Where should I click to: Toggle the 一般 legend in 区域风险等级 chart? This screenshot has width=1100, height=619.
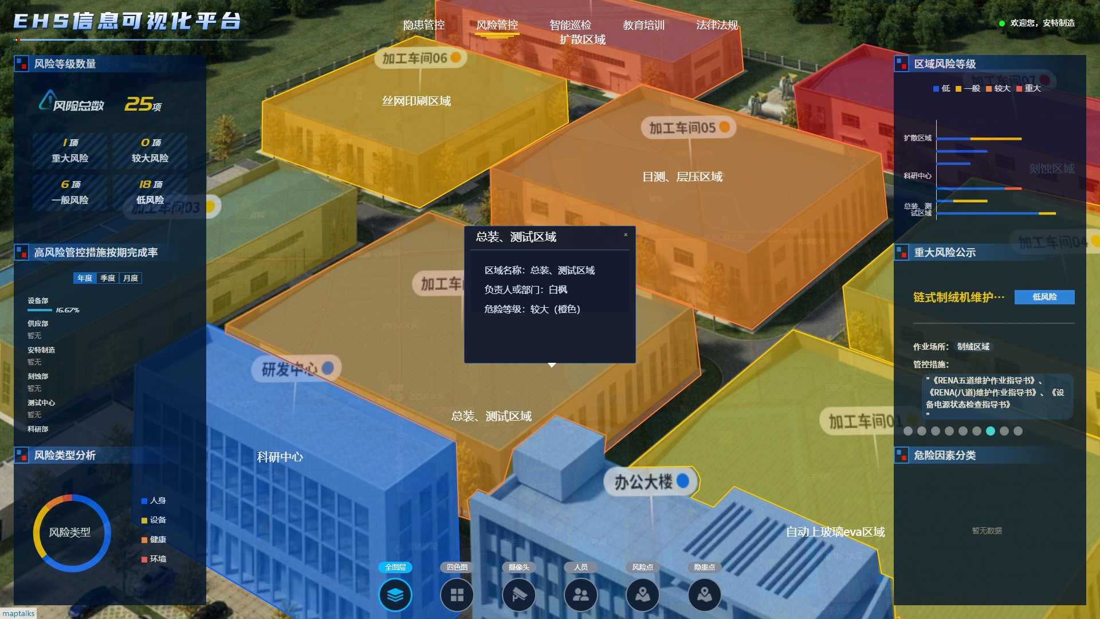[x=968, y=88]
